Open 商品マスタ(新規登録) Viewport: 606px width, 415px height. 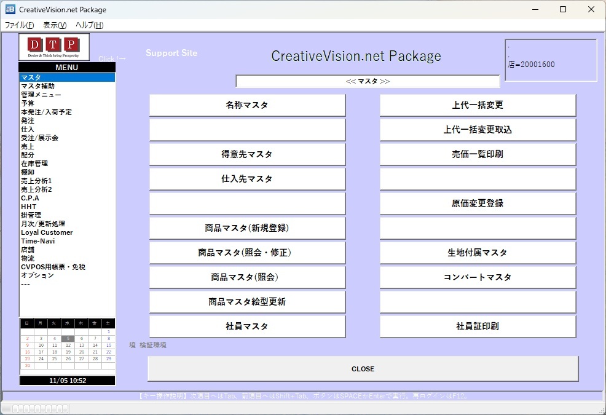click(246, 227)
